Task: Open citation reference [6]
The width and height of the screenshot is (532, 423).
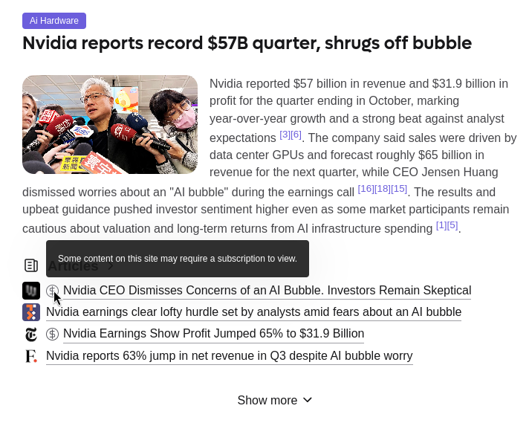Action: [x=296, y=135]
